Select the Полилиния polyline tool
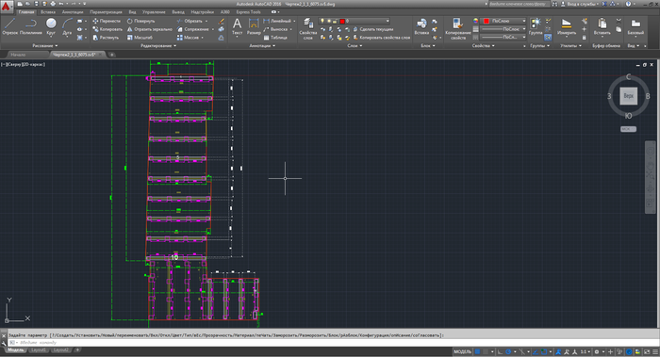 pos(30,26)
